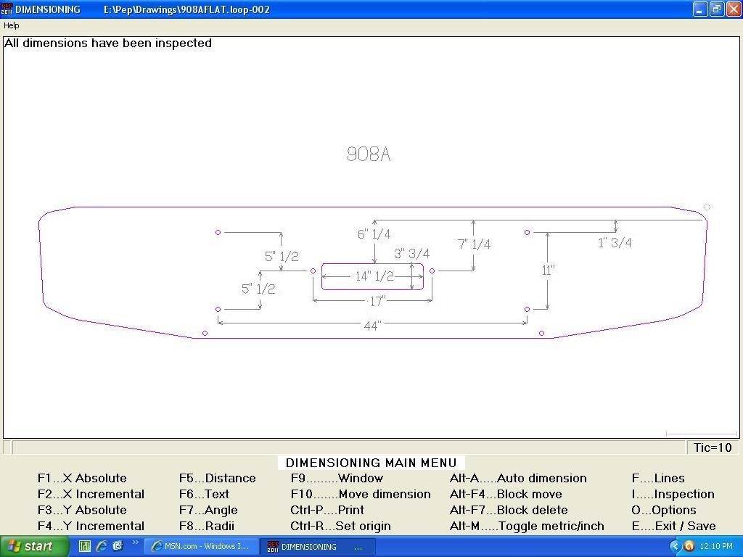
Task: Activate F10 Move dimension
Action: pyautogui.click(x=361, y=495)
